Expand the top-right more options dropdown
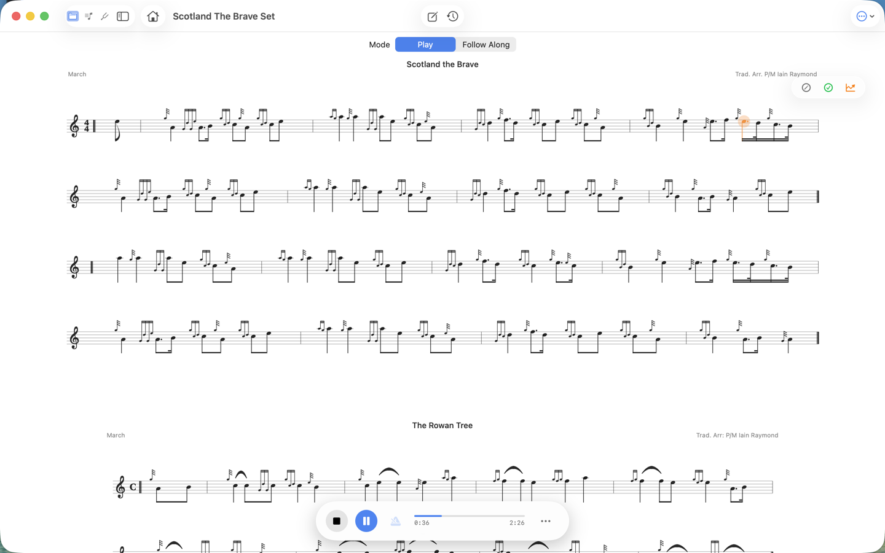Viewport: 885px width, 553px height. 865,17
